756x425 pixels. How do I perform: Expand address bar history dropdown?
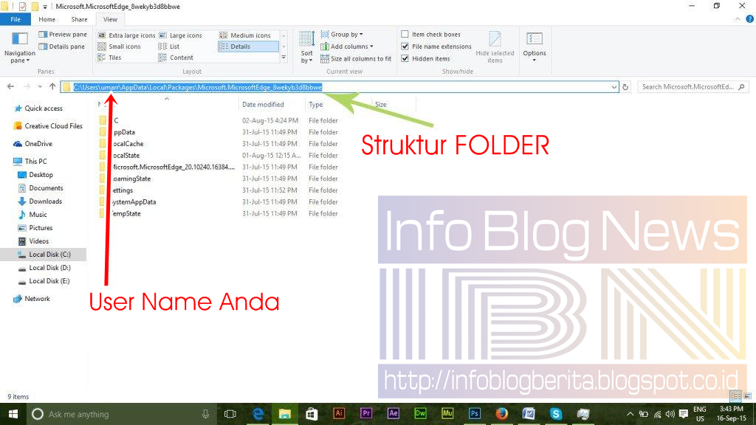pos(614,87)
